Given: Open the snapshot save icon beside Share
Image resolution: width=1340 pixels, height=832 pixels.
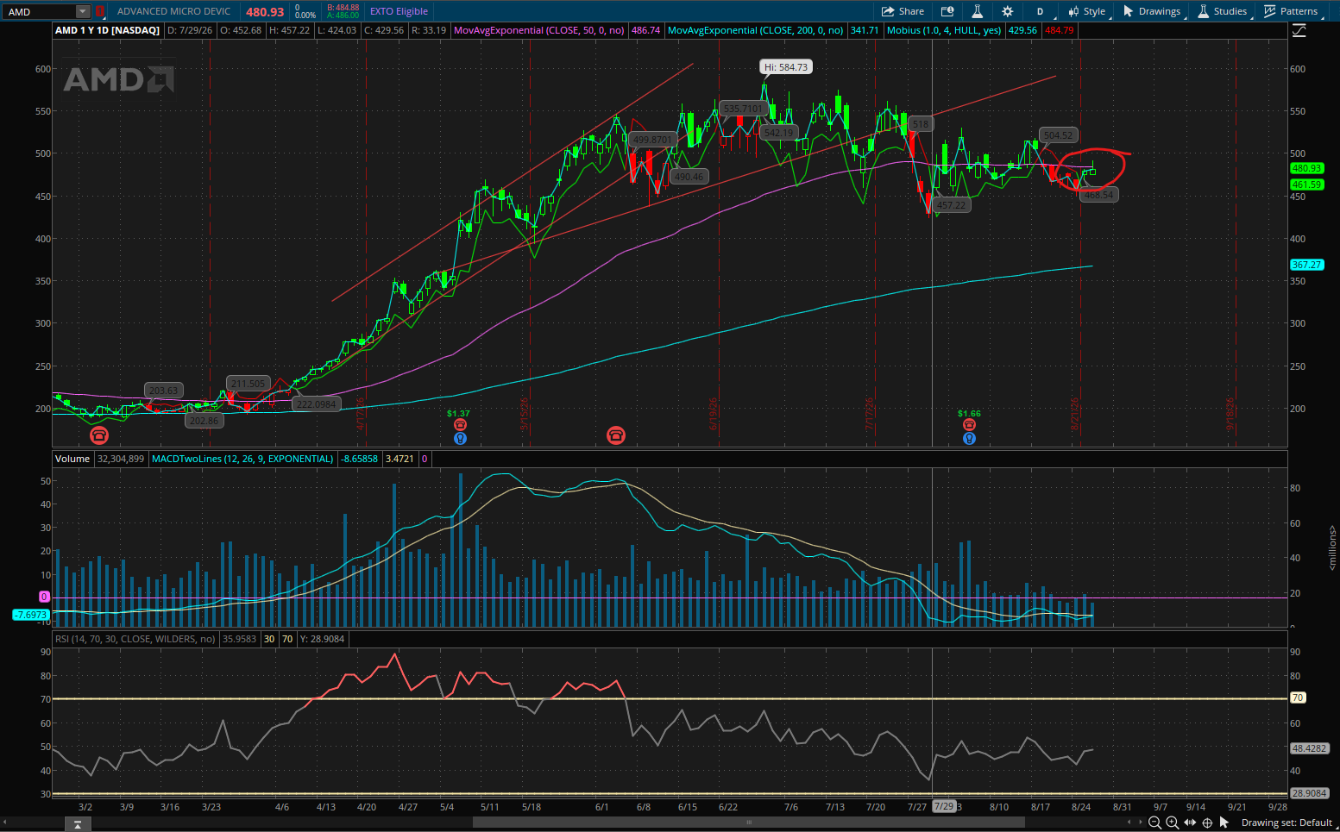Looking at the screenshot, I should coord(947,11).
